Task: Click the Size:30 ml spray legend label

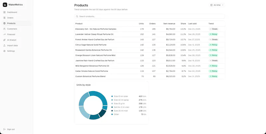Action: (x=121, y=100)
